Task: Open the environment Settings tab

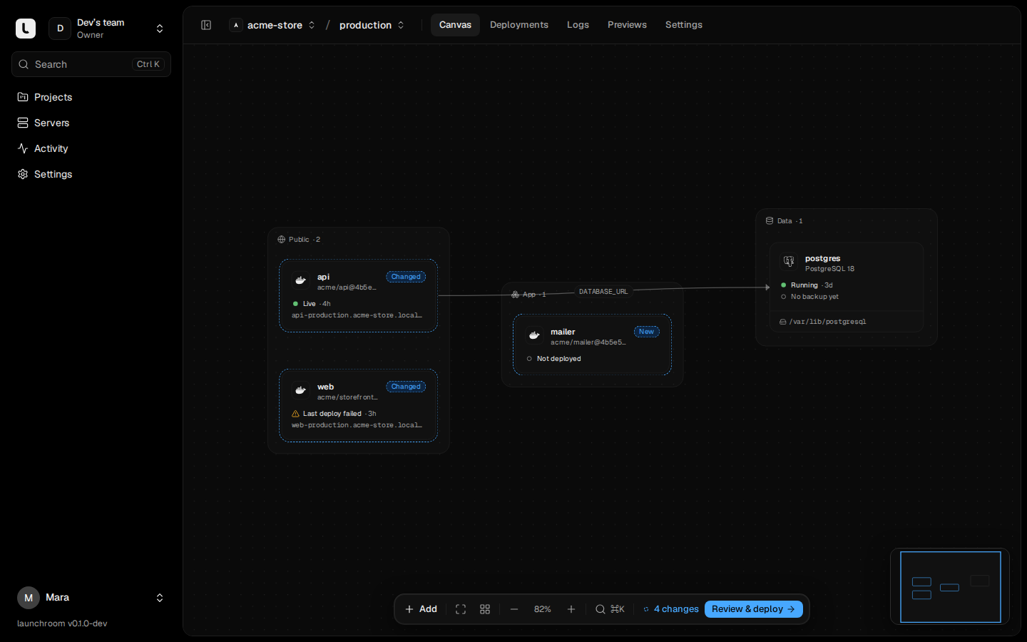Action: click(x=684, y=25)
